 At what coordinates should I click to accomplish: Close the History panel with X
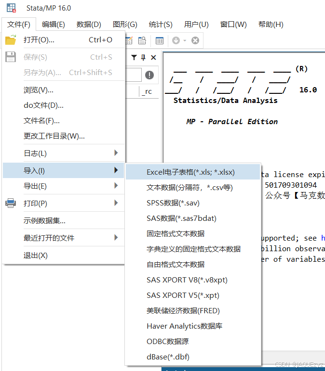pyautogui.click(x=153, y=57)
